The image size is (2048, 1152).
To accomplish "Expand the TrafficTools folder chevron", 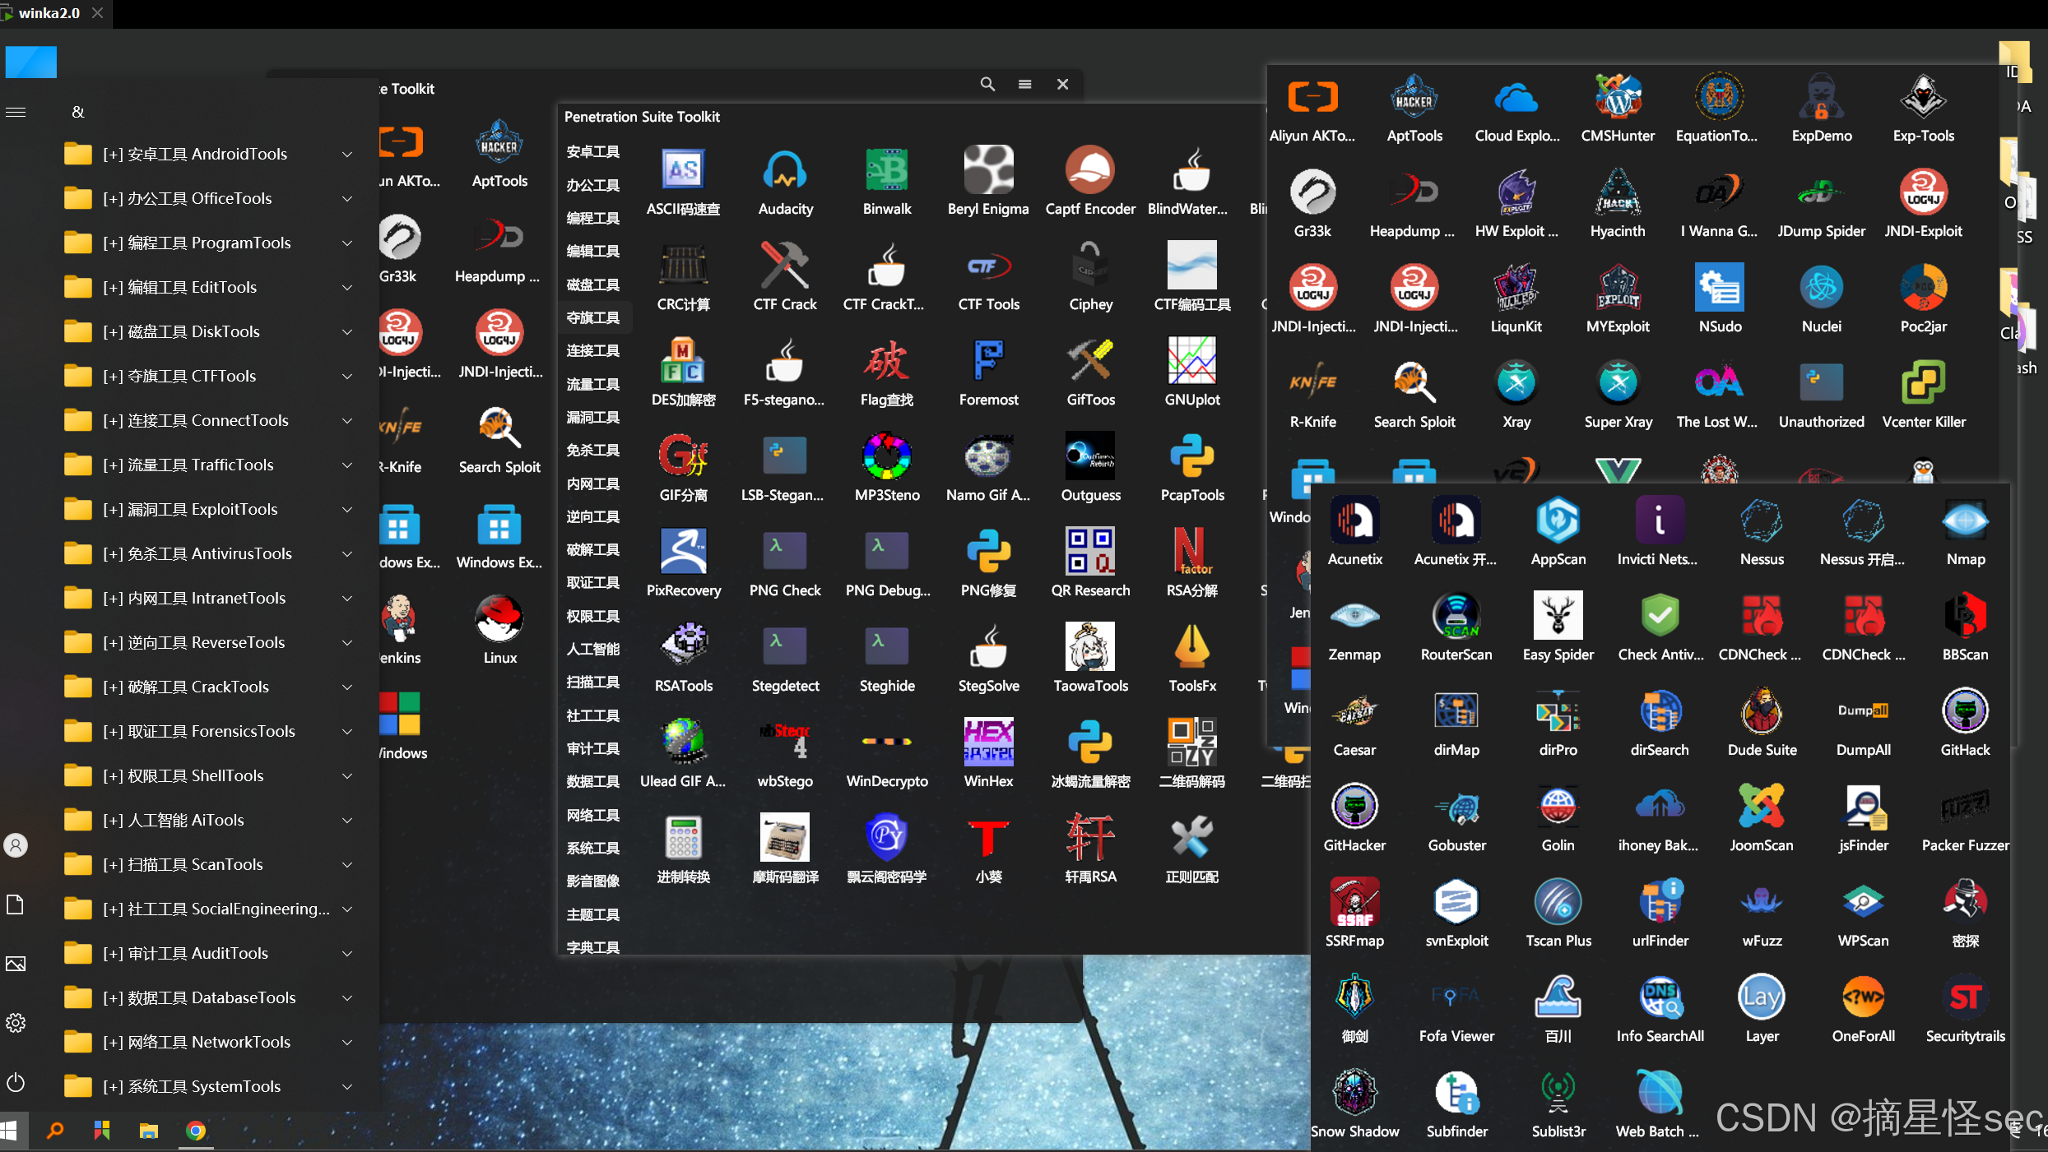I will pyautogui.click(x=347, y=465).
